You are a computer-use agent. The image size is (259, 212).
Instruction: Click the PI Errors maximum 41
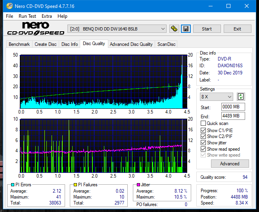click(x=59, y=197)
